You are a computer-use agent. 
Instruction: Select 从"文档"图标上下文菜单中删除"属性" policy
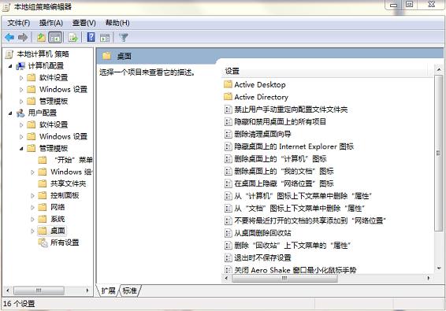point(299,209)
